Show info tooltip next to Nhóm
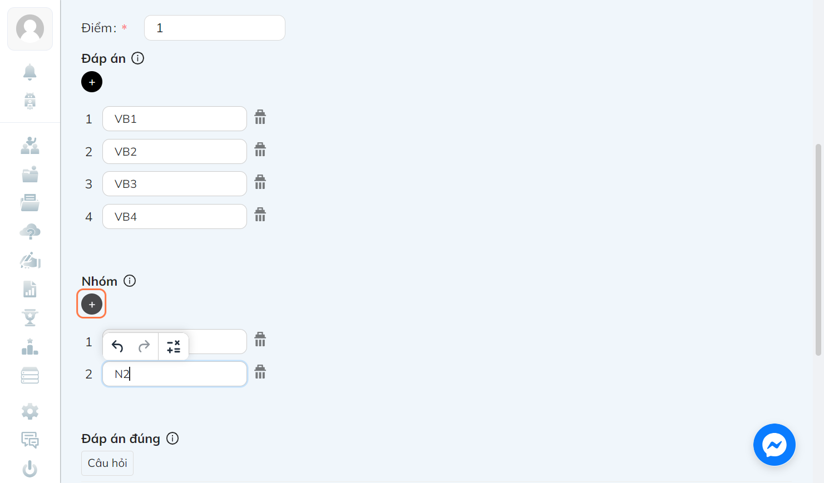The height and width of the screenshot is (483, 824). (130, 281)
